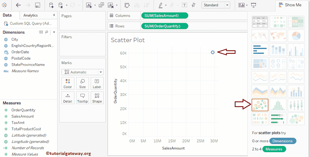Click the OrderQuantity vertical axis label
Screen dimensions: 310x157
[115, 91]
